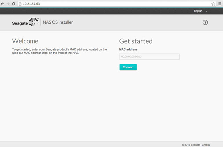Click the Welcome heading
223x147 pixels.
[25, 41]
